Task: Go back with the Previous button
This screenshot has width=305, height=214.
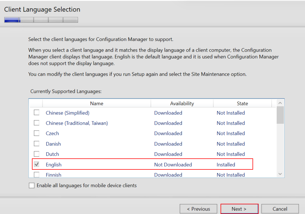Action: pyautogui.click(x=198, y=209)
